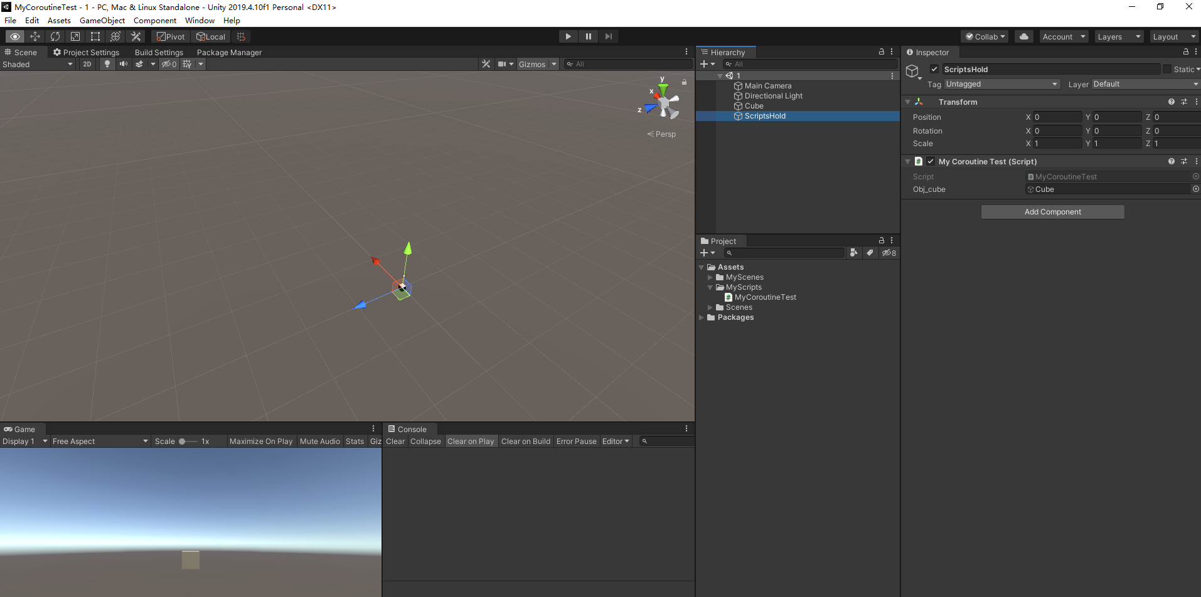Toggle Mute Audio in Game view
The image size is (1201, 597).
tap(320, 441)
